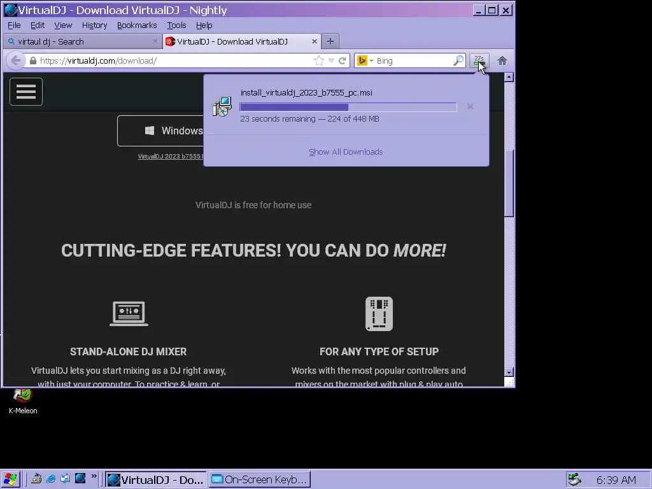Click 'FOR ANY TYPE OF SETUP' heading
This screenshot has width=652, height=489.
pyautogui.click(x=379, y=351)
